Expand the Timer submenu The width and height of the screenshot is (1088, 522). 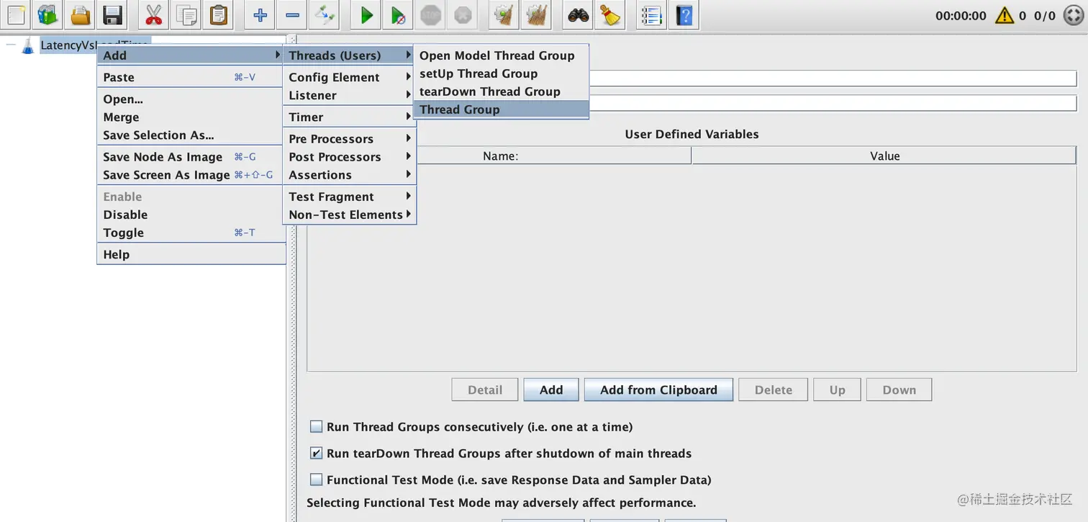pyautogui.click(x=350, y=117)
